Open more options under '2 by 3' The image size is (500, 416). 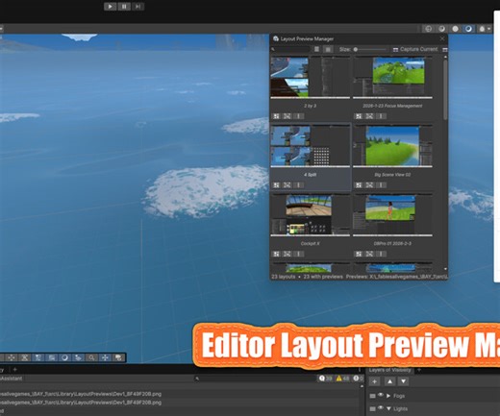point(298,116)
